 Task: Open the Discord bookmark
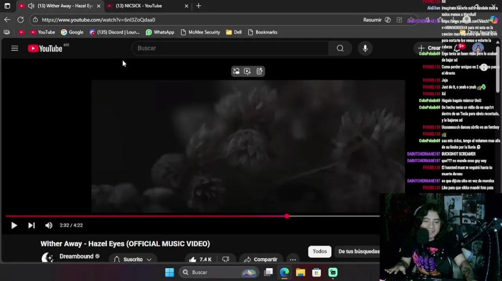[115, 32]
